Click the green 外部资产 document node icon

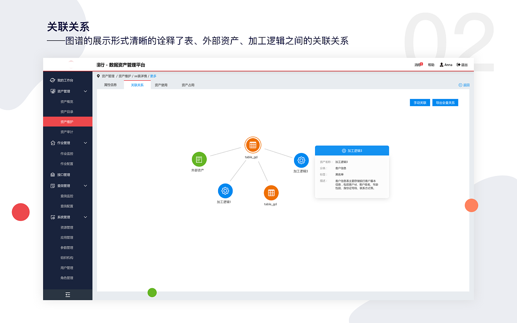199,159
